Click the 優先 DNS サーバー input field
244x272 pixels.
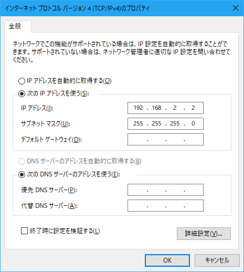click(165, 190)
